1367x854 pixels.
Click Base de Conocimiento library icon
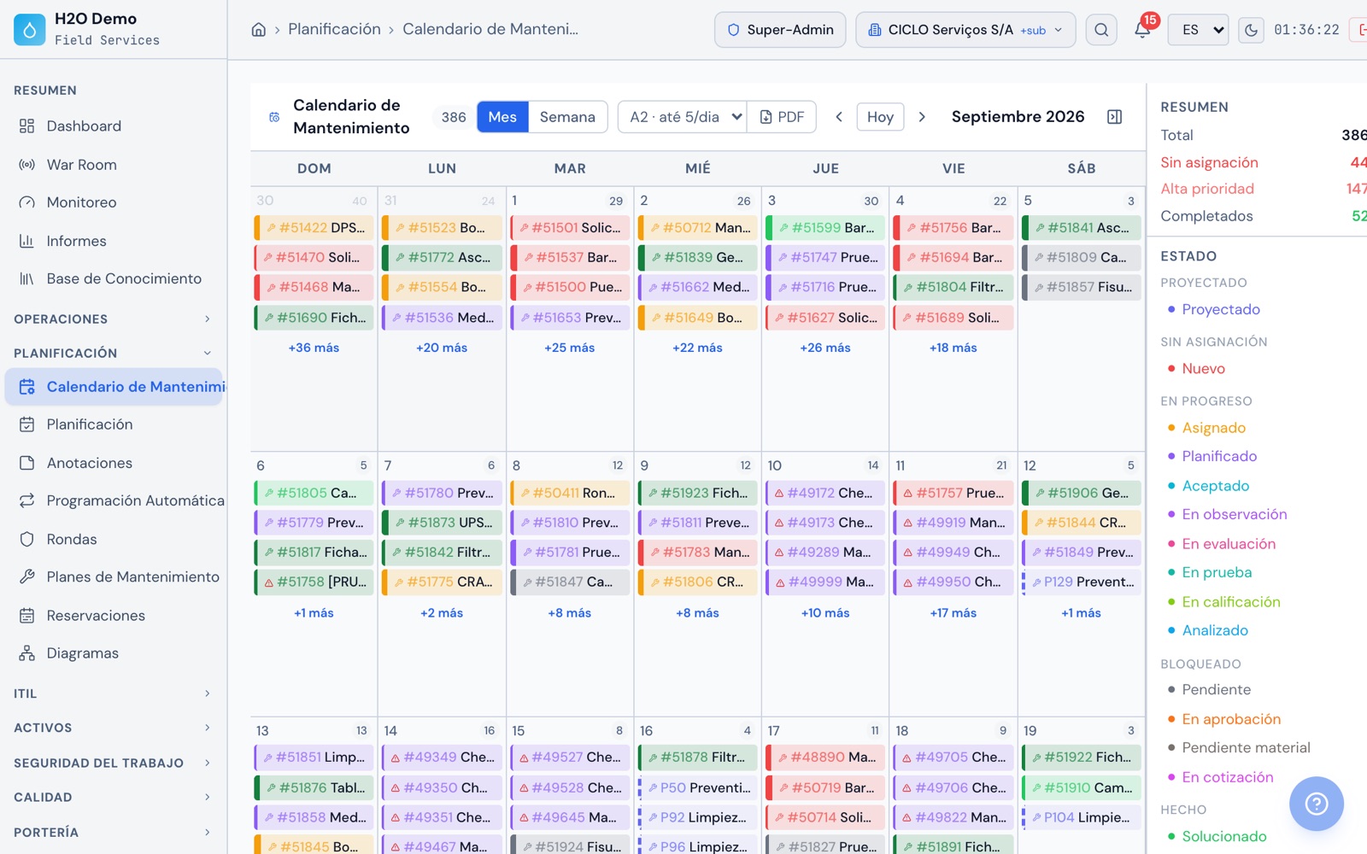(27, 278)
